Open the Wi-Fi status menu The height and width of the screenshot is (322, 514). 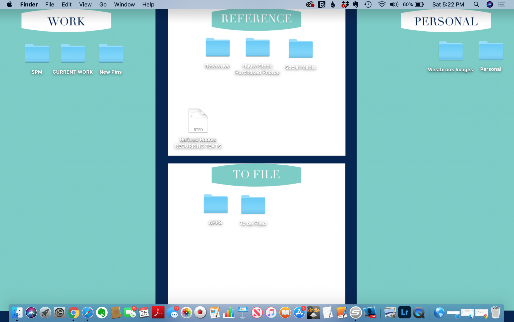(x=381, y=4)
